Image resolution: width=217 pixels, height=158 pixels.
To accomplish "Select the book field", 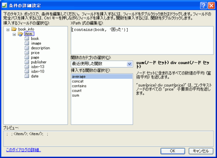I will tap(35, 39).
